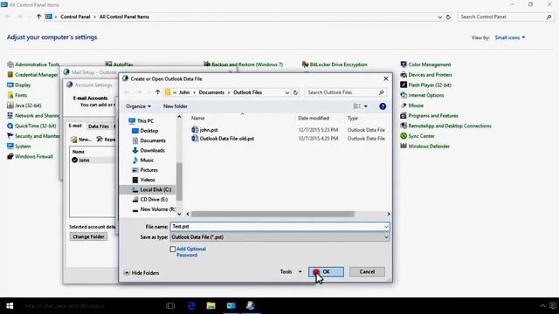This screenshot has width=559, height=314.
Task: Select the John account in Account Settings
Action: [x=80, y=160]
